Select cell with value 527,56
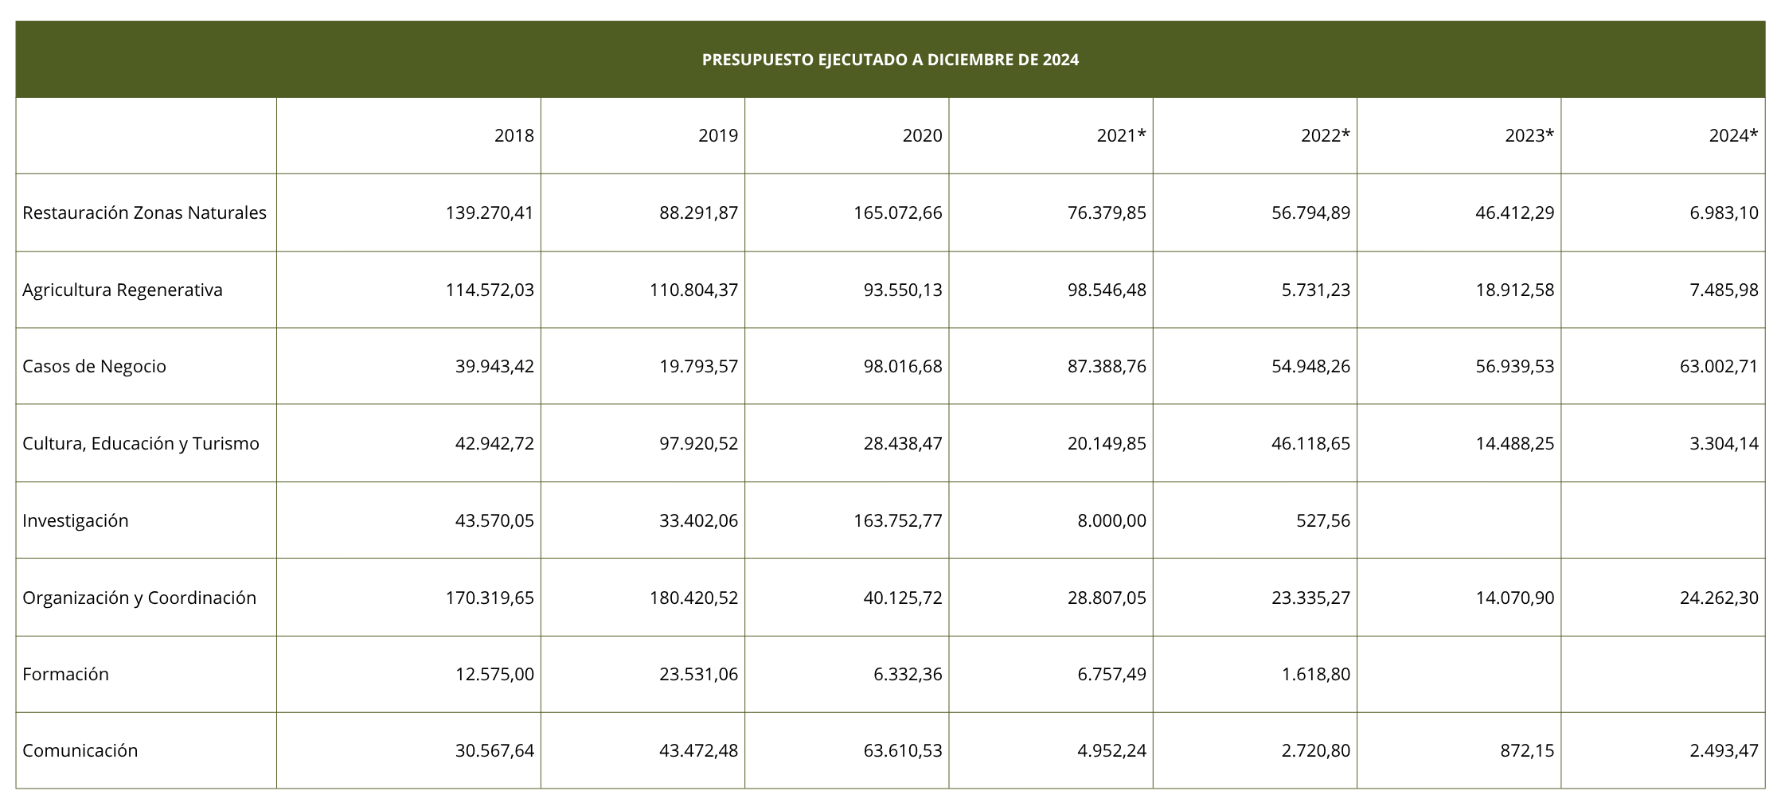 [1255, 521]
